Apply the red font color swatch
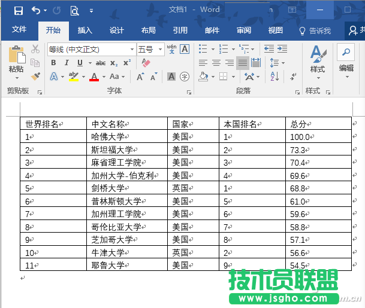This screenshot has width=365, height=308. [93, 77]
